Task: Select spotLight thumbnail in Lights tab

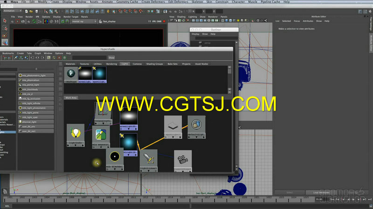Action: tap(99, 75)
